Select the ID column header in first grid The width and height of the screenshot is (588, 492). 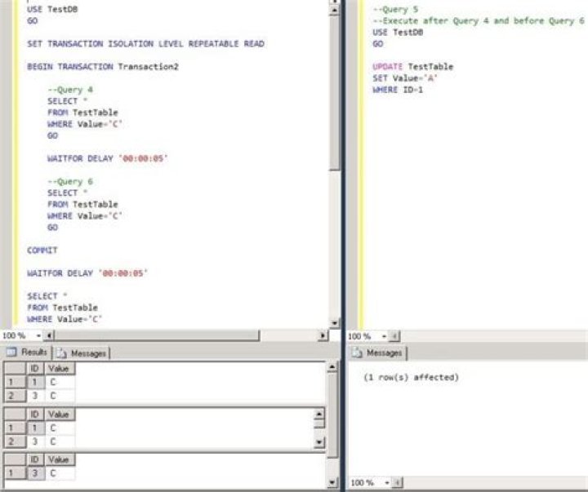33,368
